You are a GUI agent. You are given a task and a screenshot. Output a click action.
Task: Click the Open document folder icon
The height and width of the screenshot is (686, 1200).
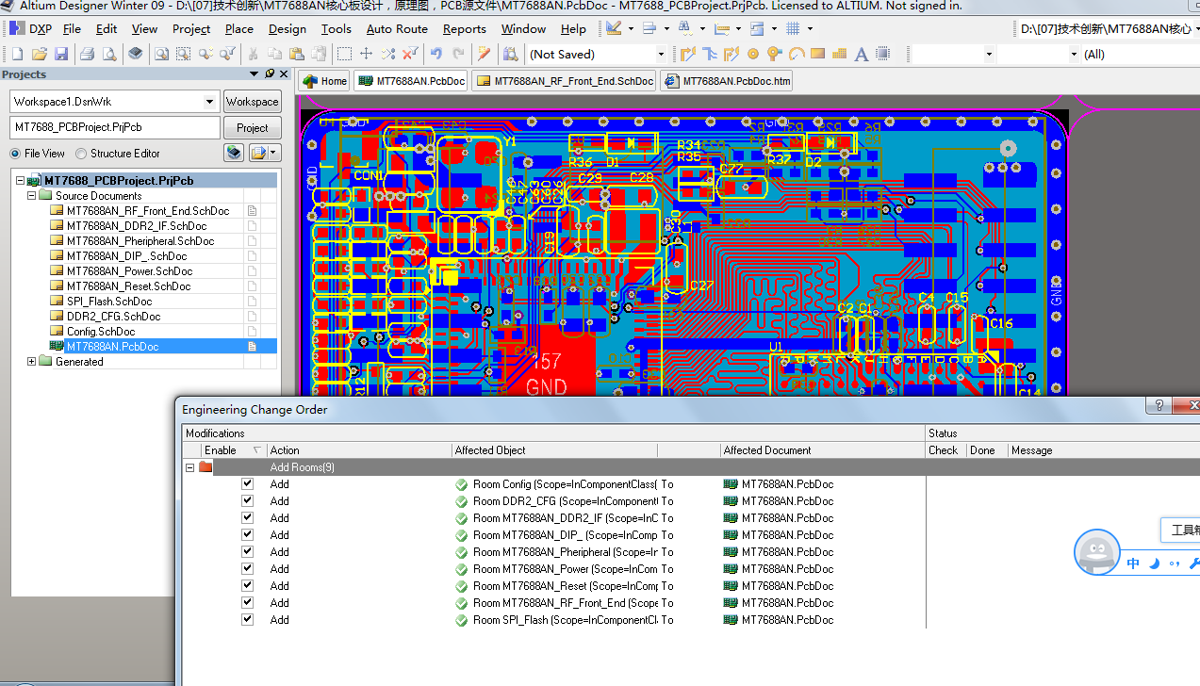point(40,54)
